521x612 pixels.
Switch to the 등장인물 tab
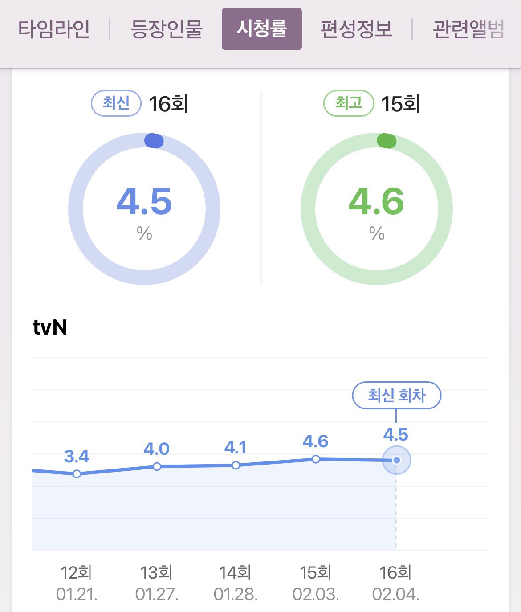coord(167,29)
